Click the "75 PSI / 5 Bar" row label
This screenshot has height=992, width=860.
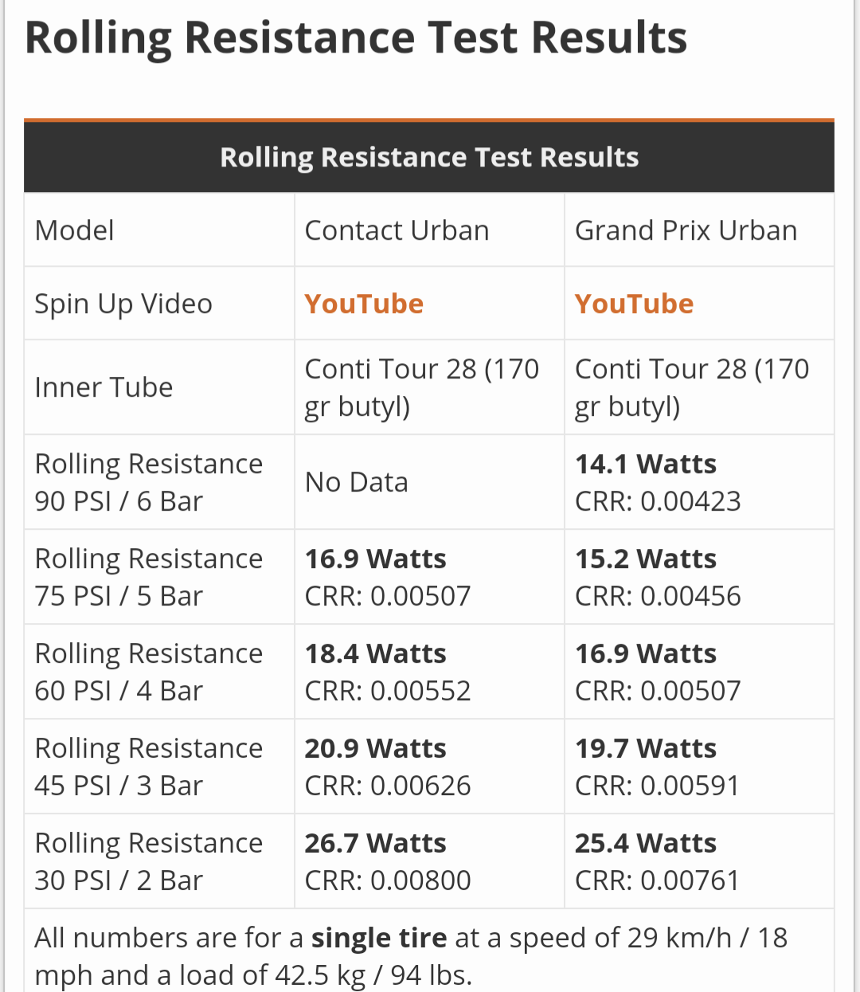coord(119,596)
